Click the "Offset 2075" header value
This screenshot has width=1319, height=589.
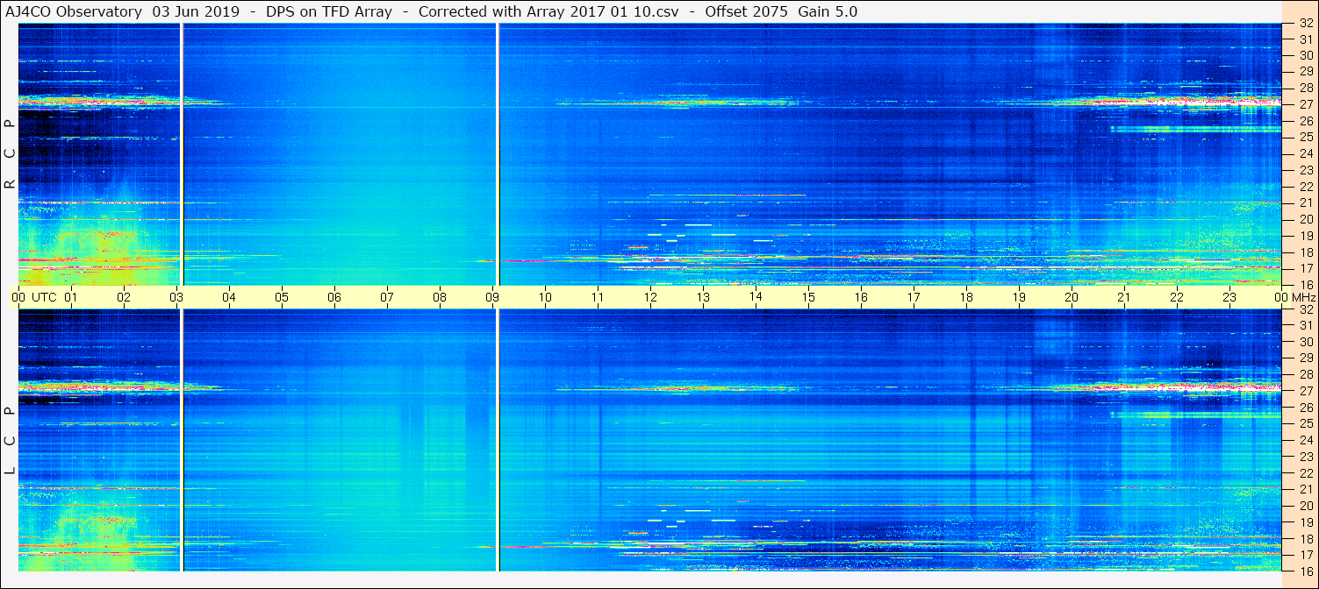[746, 11]
